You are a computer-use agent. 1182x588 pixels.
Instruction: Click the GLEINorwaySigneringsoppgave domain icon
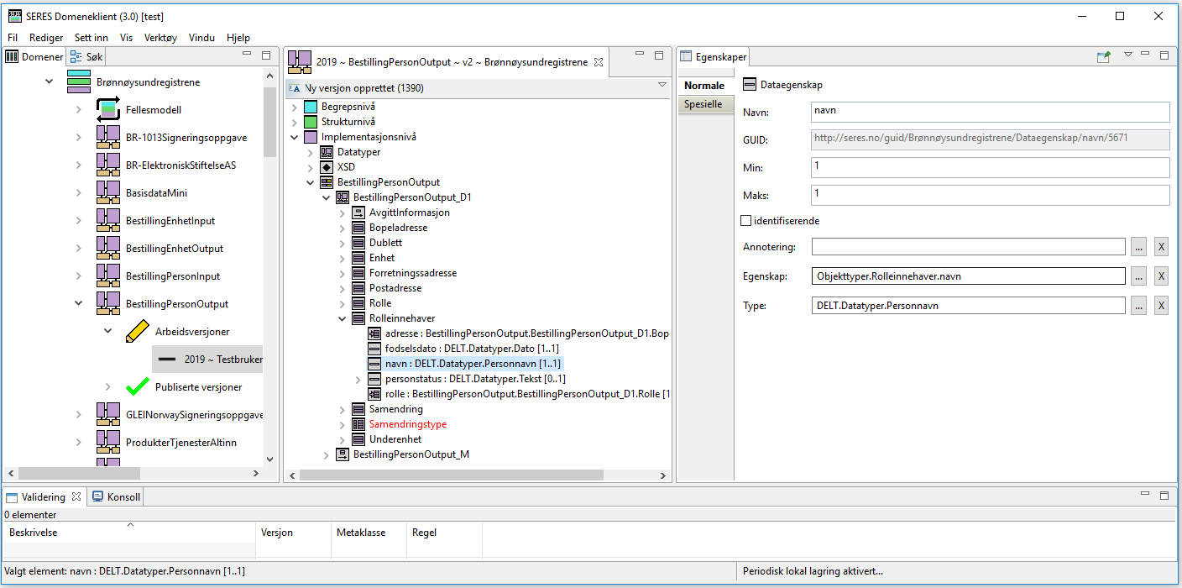point(108,414)
